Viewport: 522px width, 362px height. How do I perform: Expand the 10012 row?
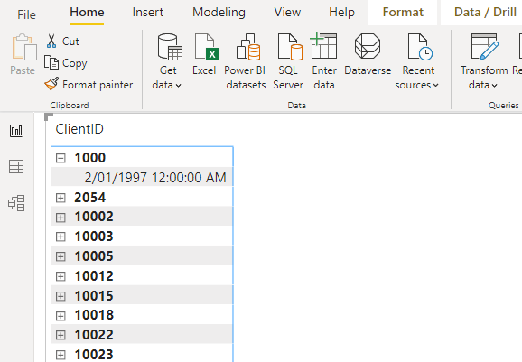coord(61,276)
